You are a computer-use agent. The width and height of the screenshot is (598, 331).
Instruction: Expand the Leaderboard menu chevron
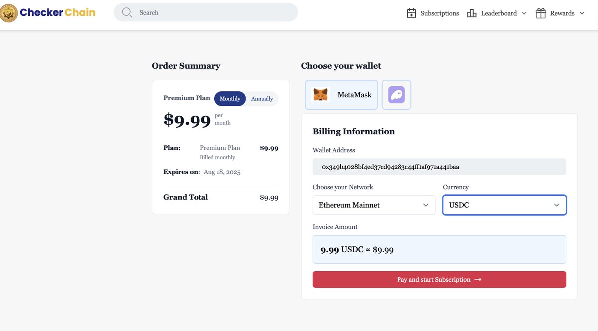[x=524, y=13]
